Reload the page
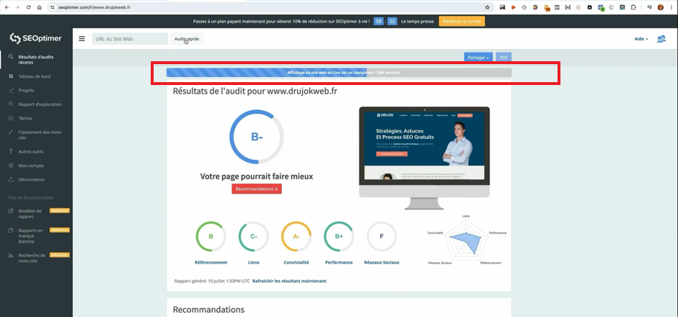 pos(29,7)
